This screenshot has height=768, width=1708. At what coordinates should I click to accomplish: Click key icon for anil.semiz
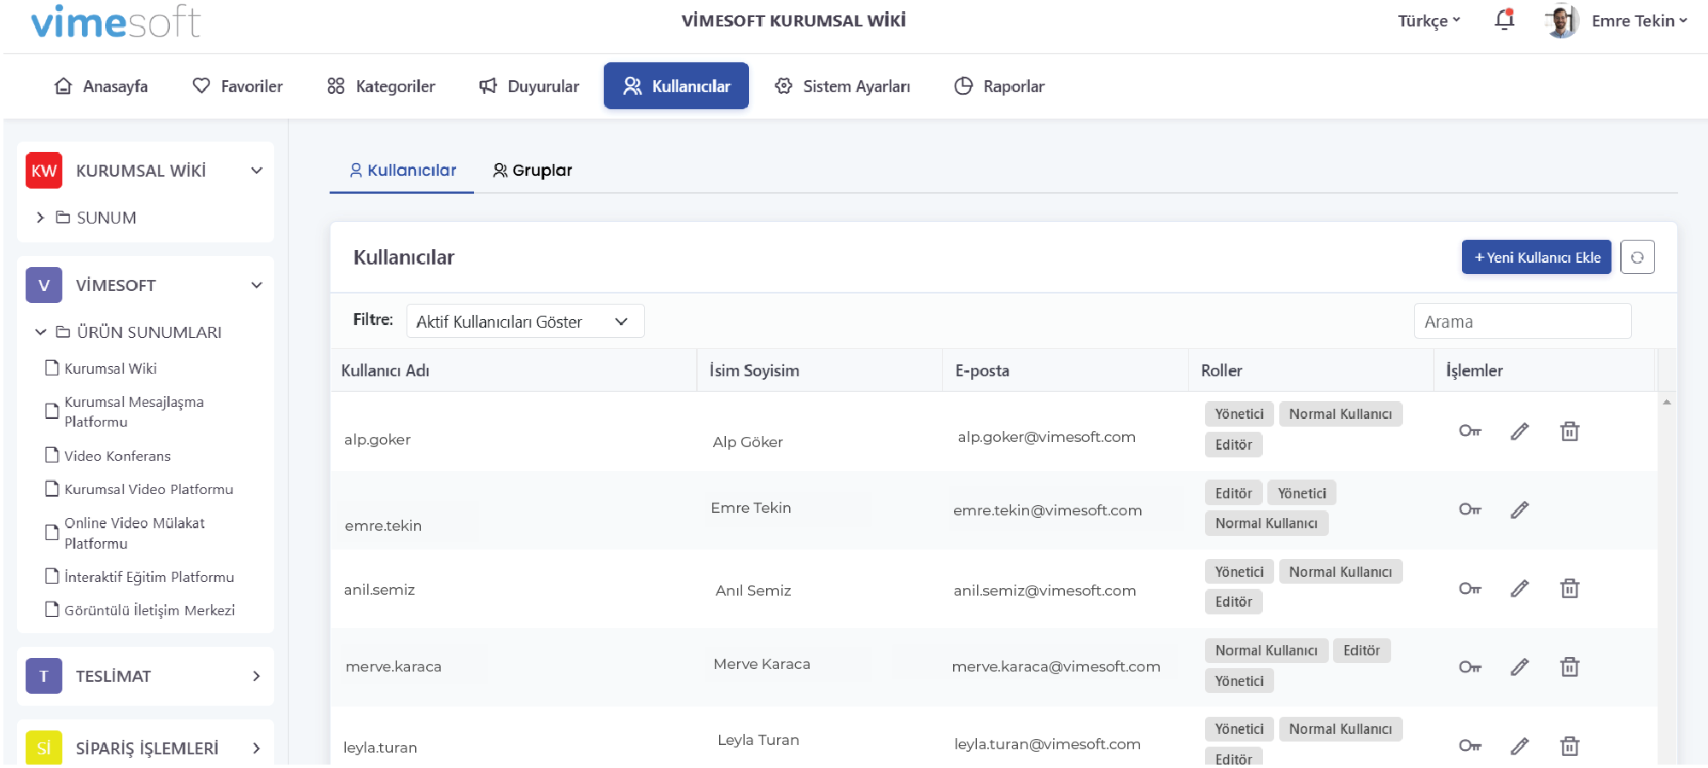point(1470,588)
